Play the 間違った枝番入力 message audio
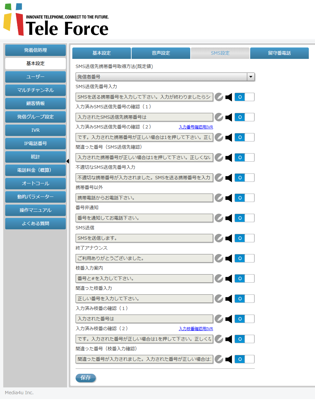Screen dimensions: 315x404 coord(228,299)
